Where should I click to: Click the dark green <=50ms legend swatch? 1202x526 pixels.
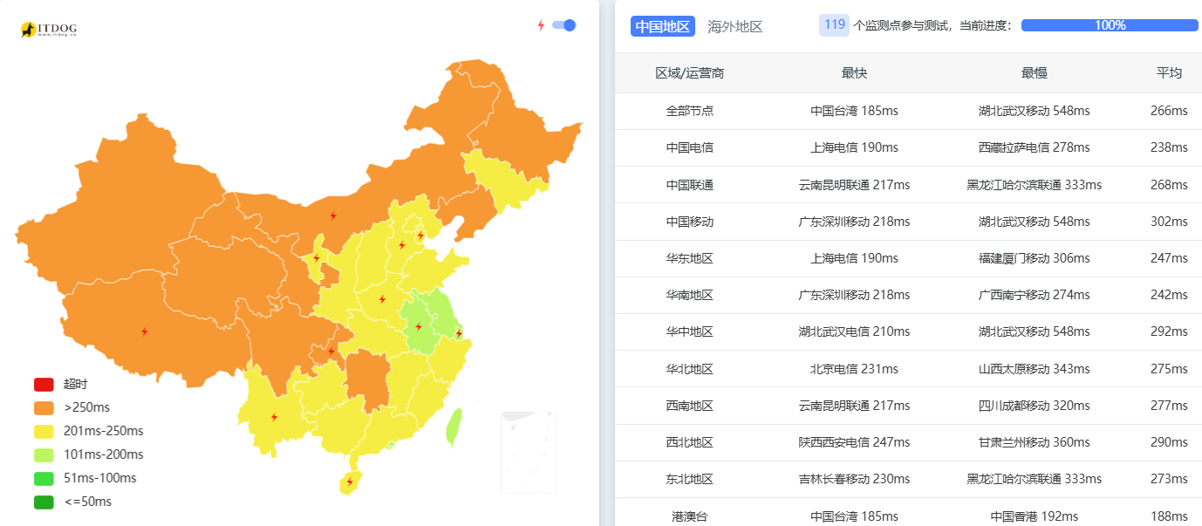[x=44, y=502]
